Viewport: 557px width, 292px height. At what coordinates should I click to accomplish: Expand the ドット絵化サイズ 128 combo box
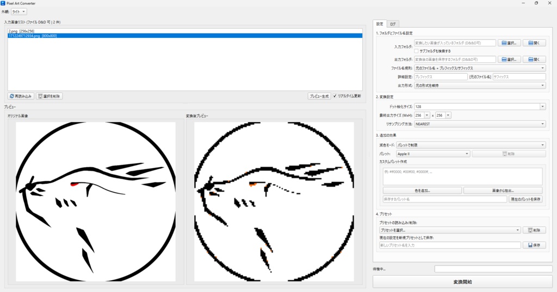coord(542,107)
